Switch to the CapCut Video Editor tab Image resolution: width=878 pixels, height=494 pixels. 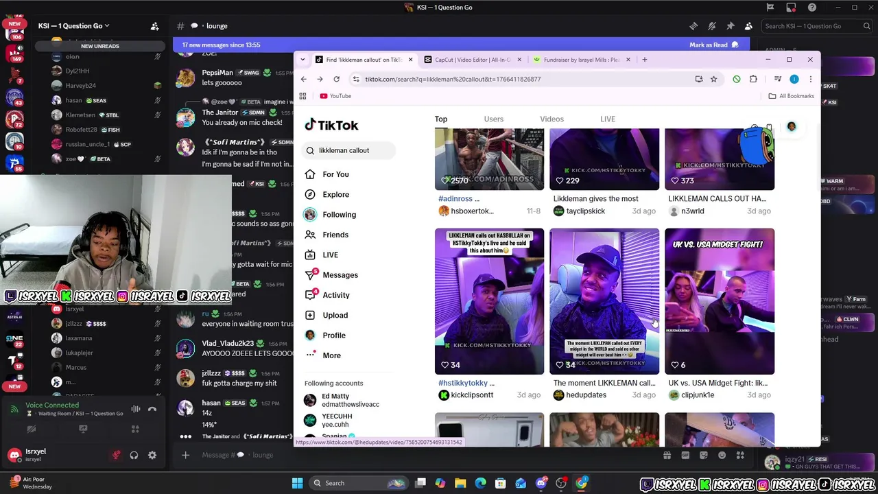pyautogui.click(x=473, y=60)
